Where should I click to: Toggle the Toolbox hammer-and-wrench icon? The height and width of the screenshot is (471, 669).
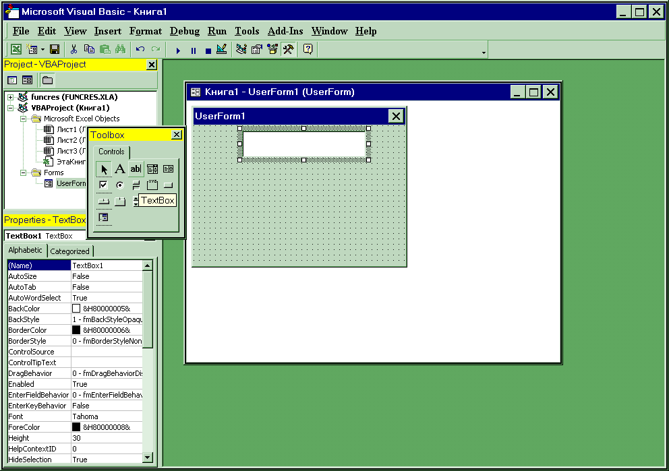coord(289,49)
